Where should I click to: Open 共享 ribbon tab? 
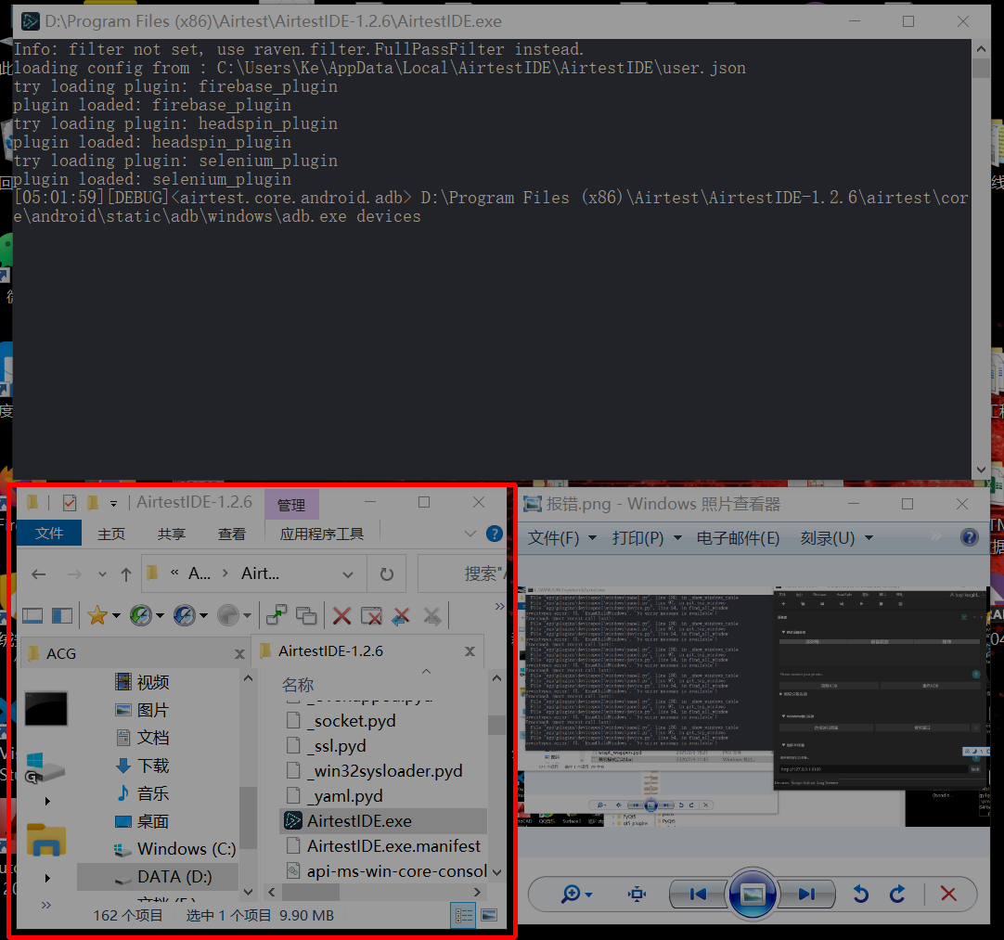click(x=171, y=534)
